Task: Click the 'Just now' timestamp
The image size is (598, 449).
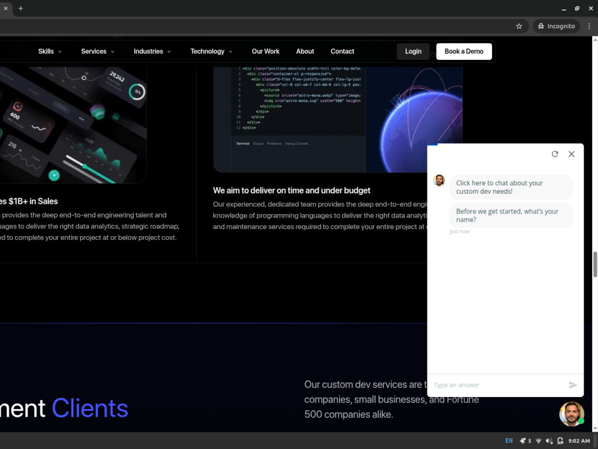Action: tap(459, 231)
